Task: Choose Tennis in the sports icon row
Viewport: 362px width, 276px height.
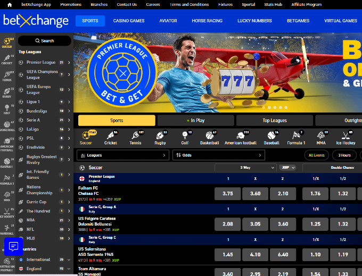Action: 135,137
